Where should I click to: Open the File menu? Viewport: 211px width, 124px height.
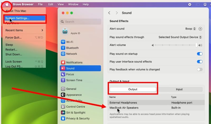(40, 4)
